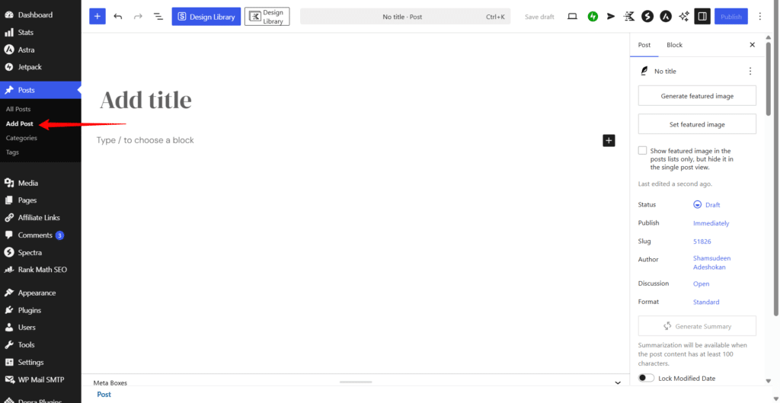Change discussion setting Open

pyautogui.click(x=701, y=283)
